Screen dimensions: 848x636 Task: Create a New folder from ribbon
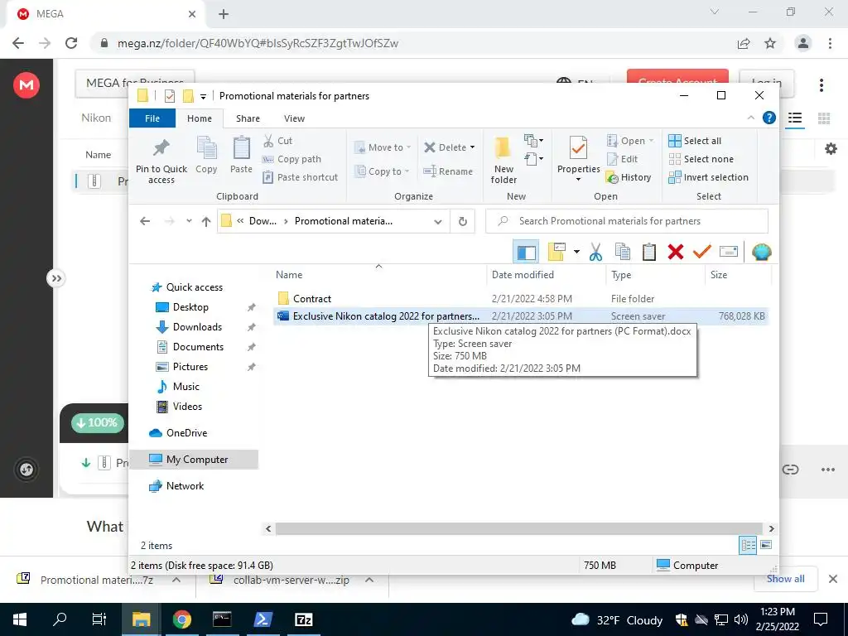[503, 160]
